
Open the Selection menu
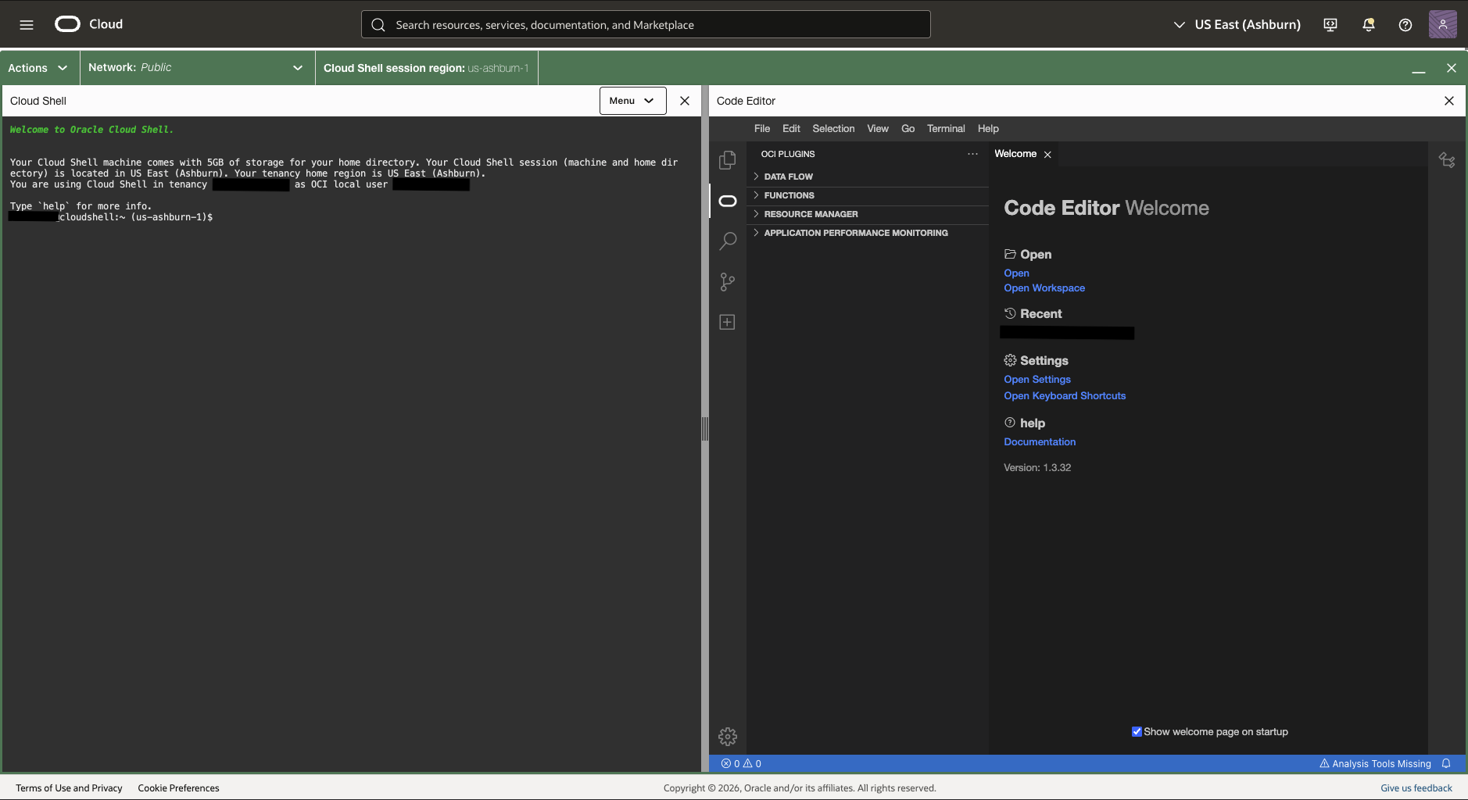click(833, 129)
